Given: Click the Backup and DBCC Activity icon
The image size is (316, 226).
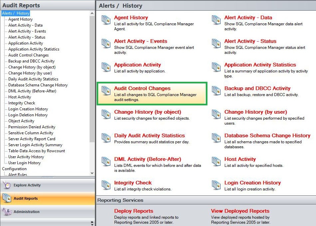Looking at the screenshot, I should point(216,90).
